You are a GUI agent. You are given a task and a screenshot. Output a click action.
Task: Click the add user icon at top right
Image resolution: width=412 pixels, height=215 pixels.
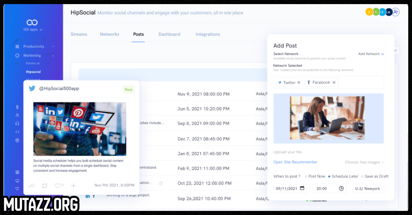[396, 12]
